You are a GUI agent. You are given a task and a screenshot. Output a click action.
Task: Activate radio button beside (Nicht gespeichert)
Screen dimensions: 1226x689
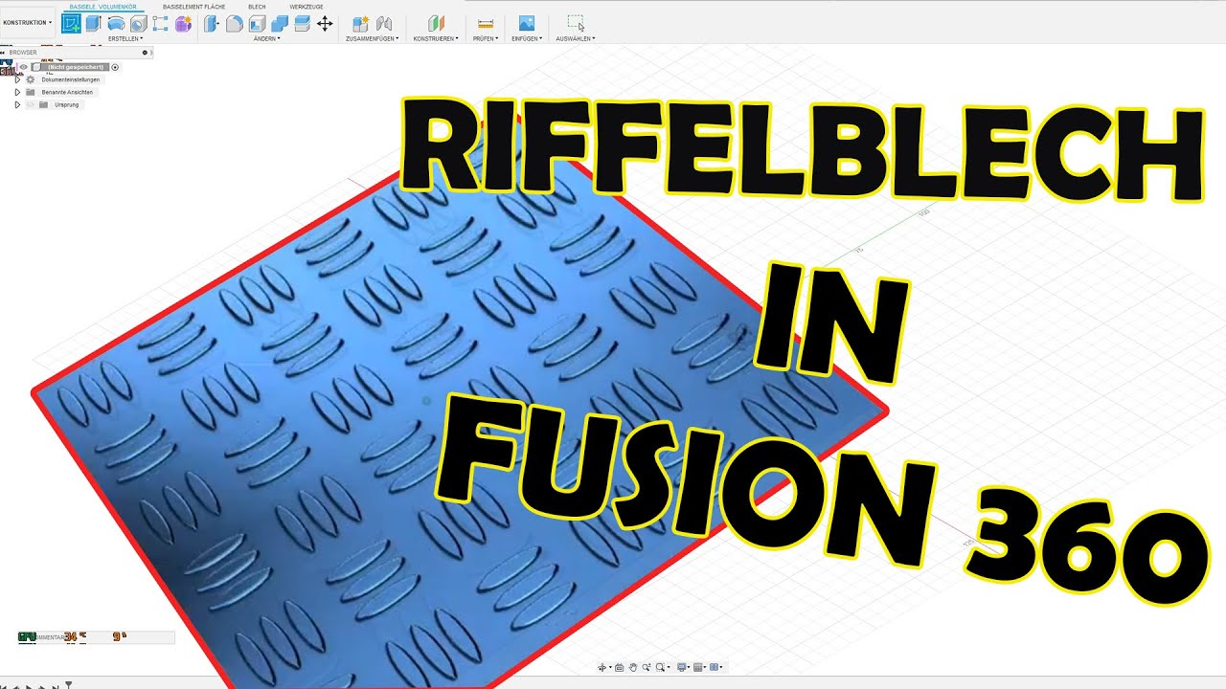pos(115,67)
